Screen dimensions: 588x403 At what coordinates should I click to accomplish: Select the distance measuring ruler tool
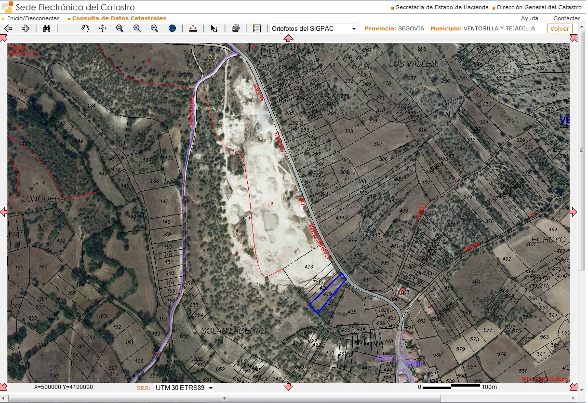(x=193, y=28)
